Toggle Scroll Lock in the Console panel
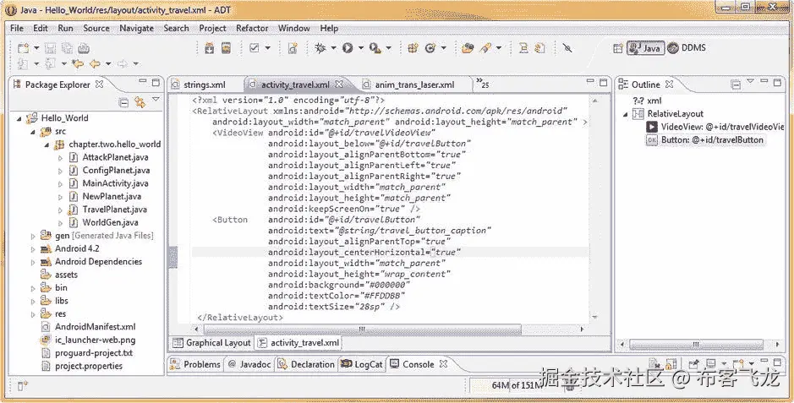The height and width of the screenshot is (403, 794). pyautogui.click(x=671, y=364)
